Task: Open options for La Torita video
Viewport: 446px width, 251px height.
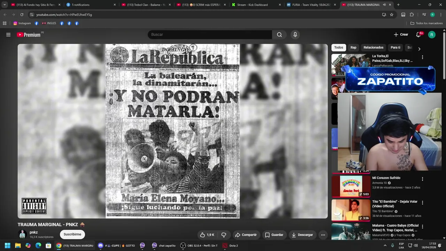Action: (x=422, y=57)
